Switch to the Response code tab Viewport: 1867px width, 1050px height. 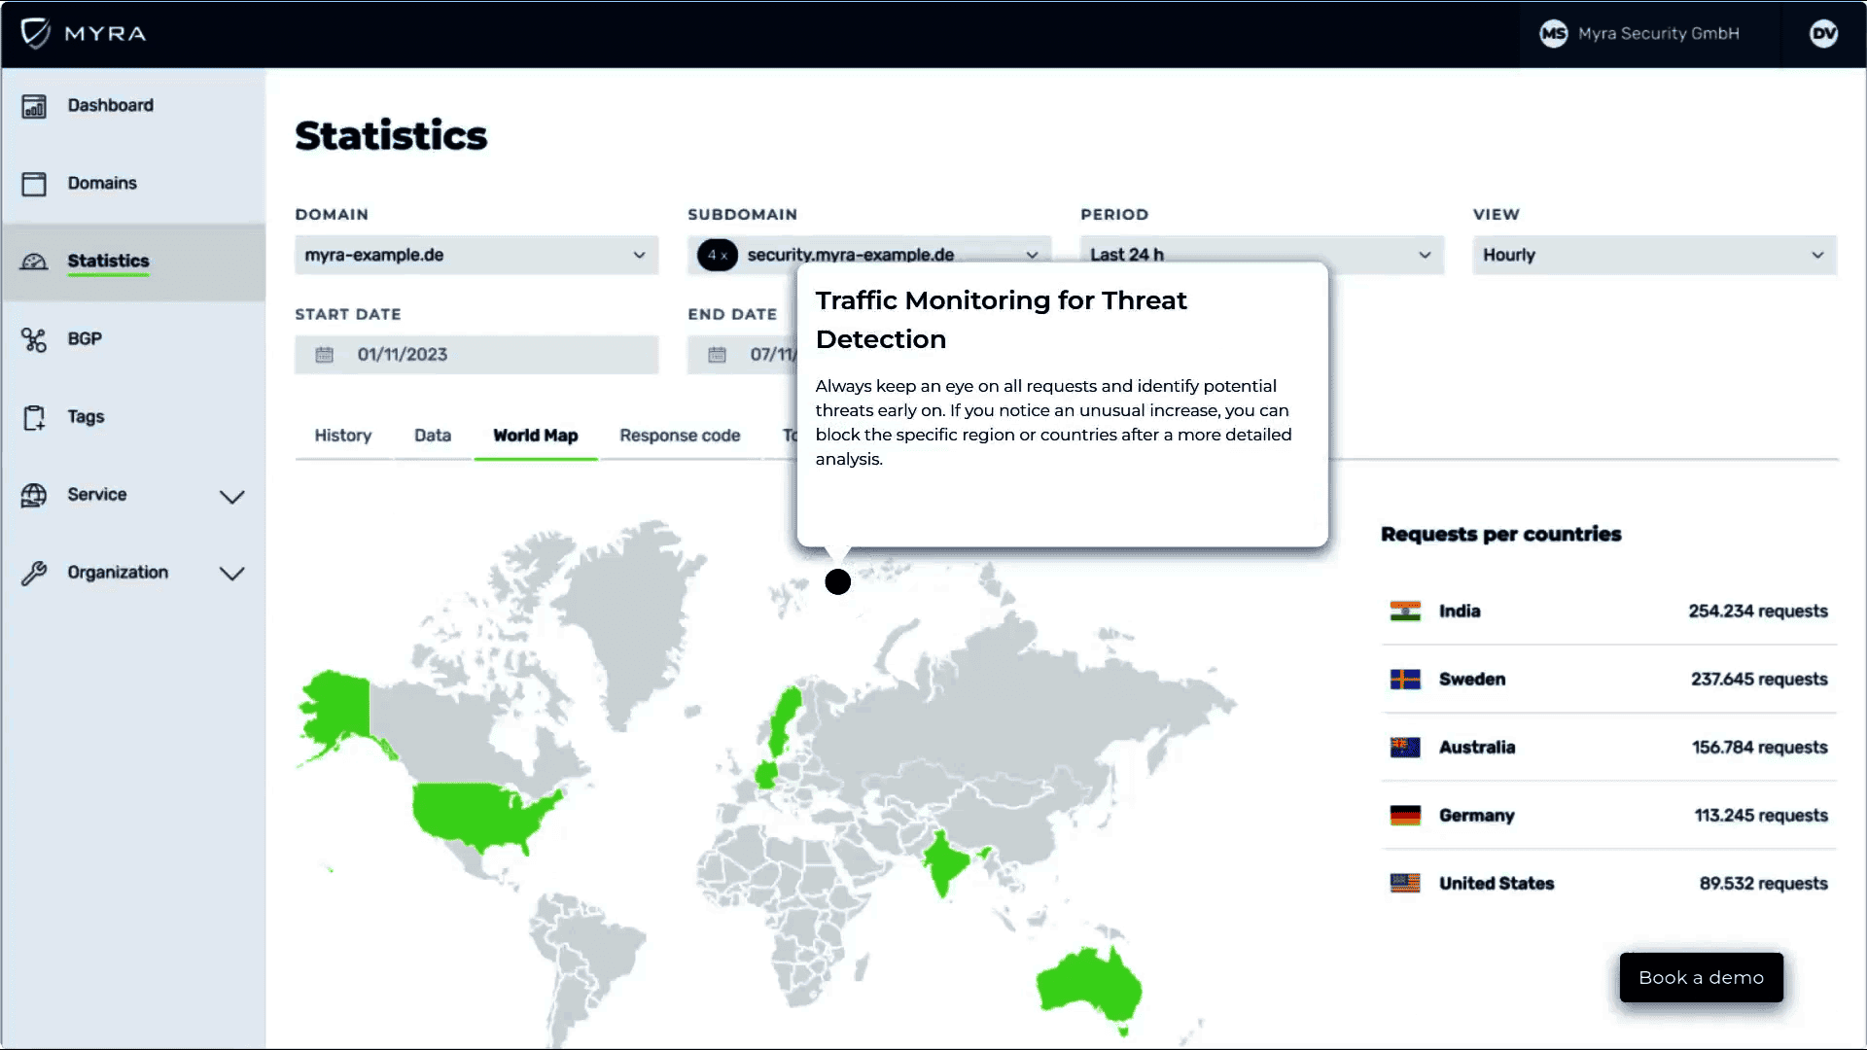click(x=680, y=436)
